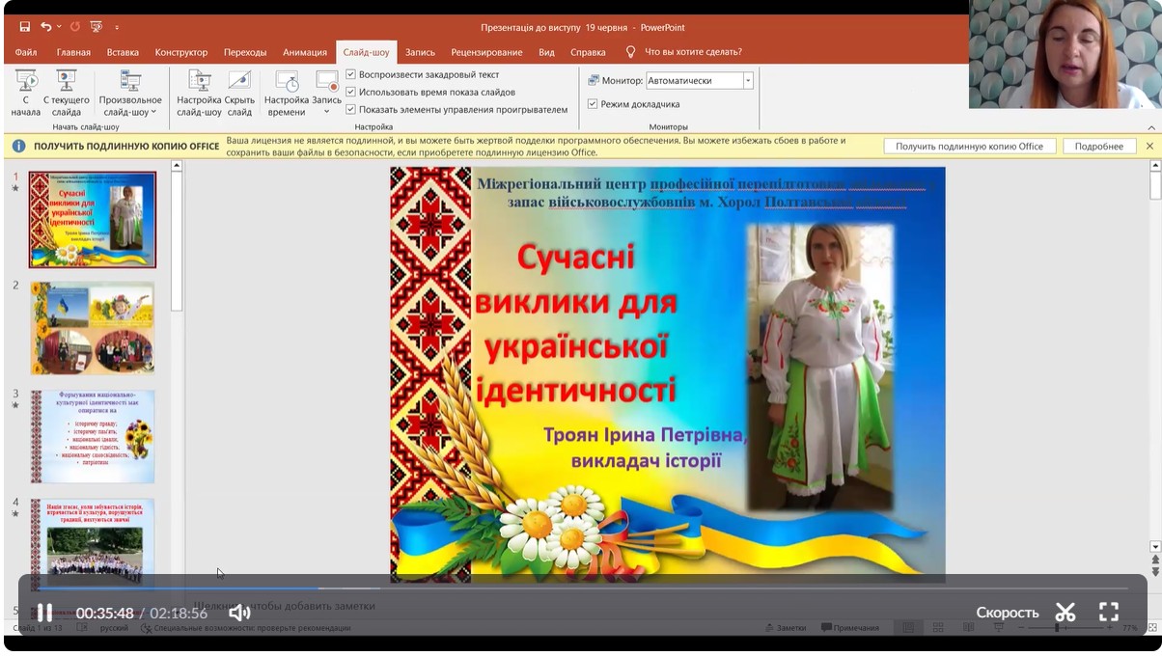Screen dimensions: 1162x656
Task: Select slide 3 thumbnail in the panel
Action: pos(92,436)
